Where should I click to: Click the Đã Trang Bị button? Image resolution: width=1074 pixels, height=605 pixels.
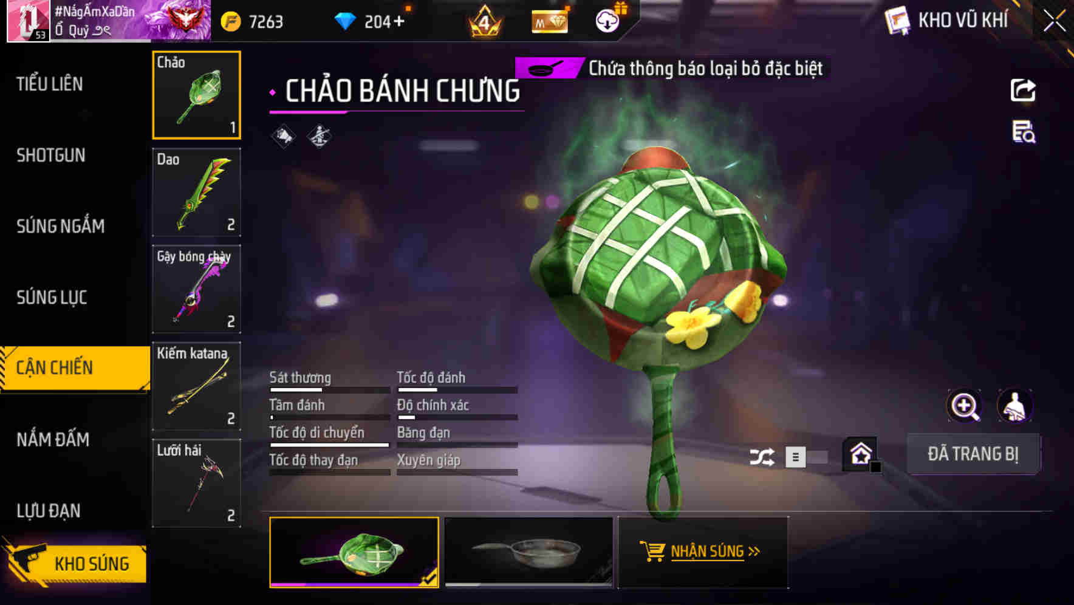coord(973,454)
